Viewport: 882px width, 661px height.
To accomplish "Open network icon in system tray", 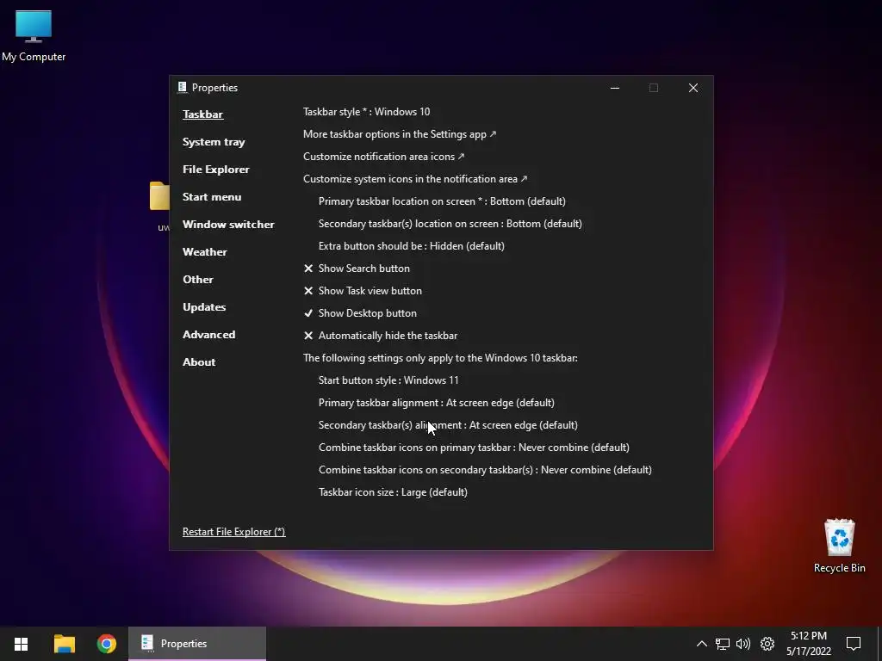I will coord(723,644).
